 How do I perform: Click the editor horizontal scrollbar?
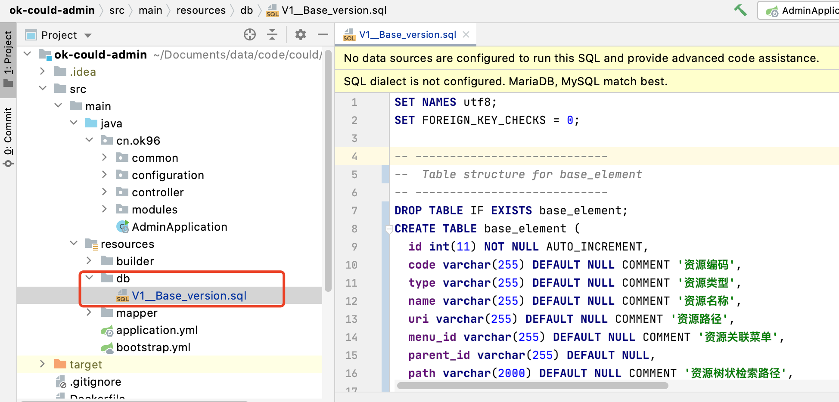(532, 386)
